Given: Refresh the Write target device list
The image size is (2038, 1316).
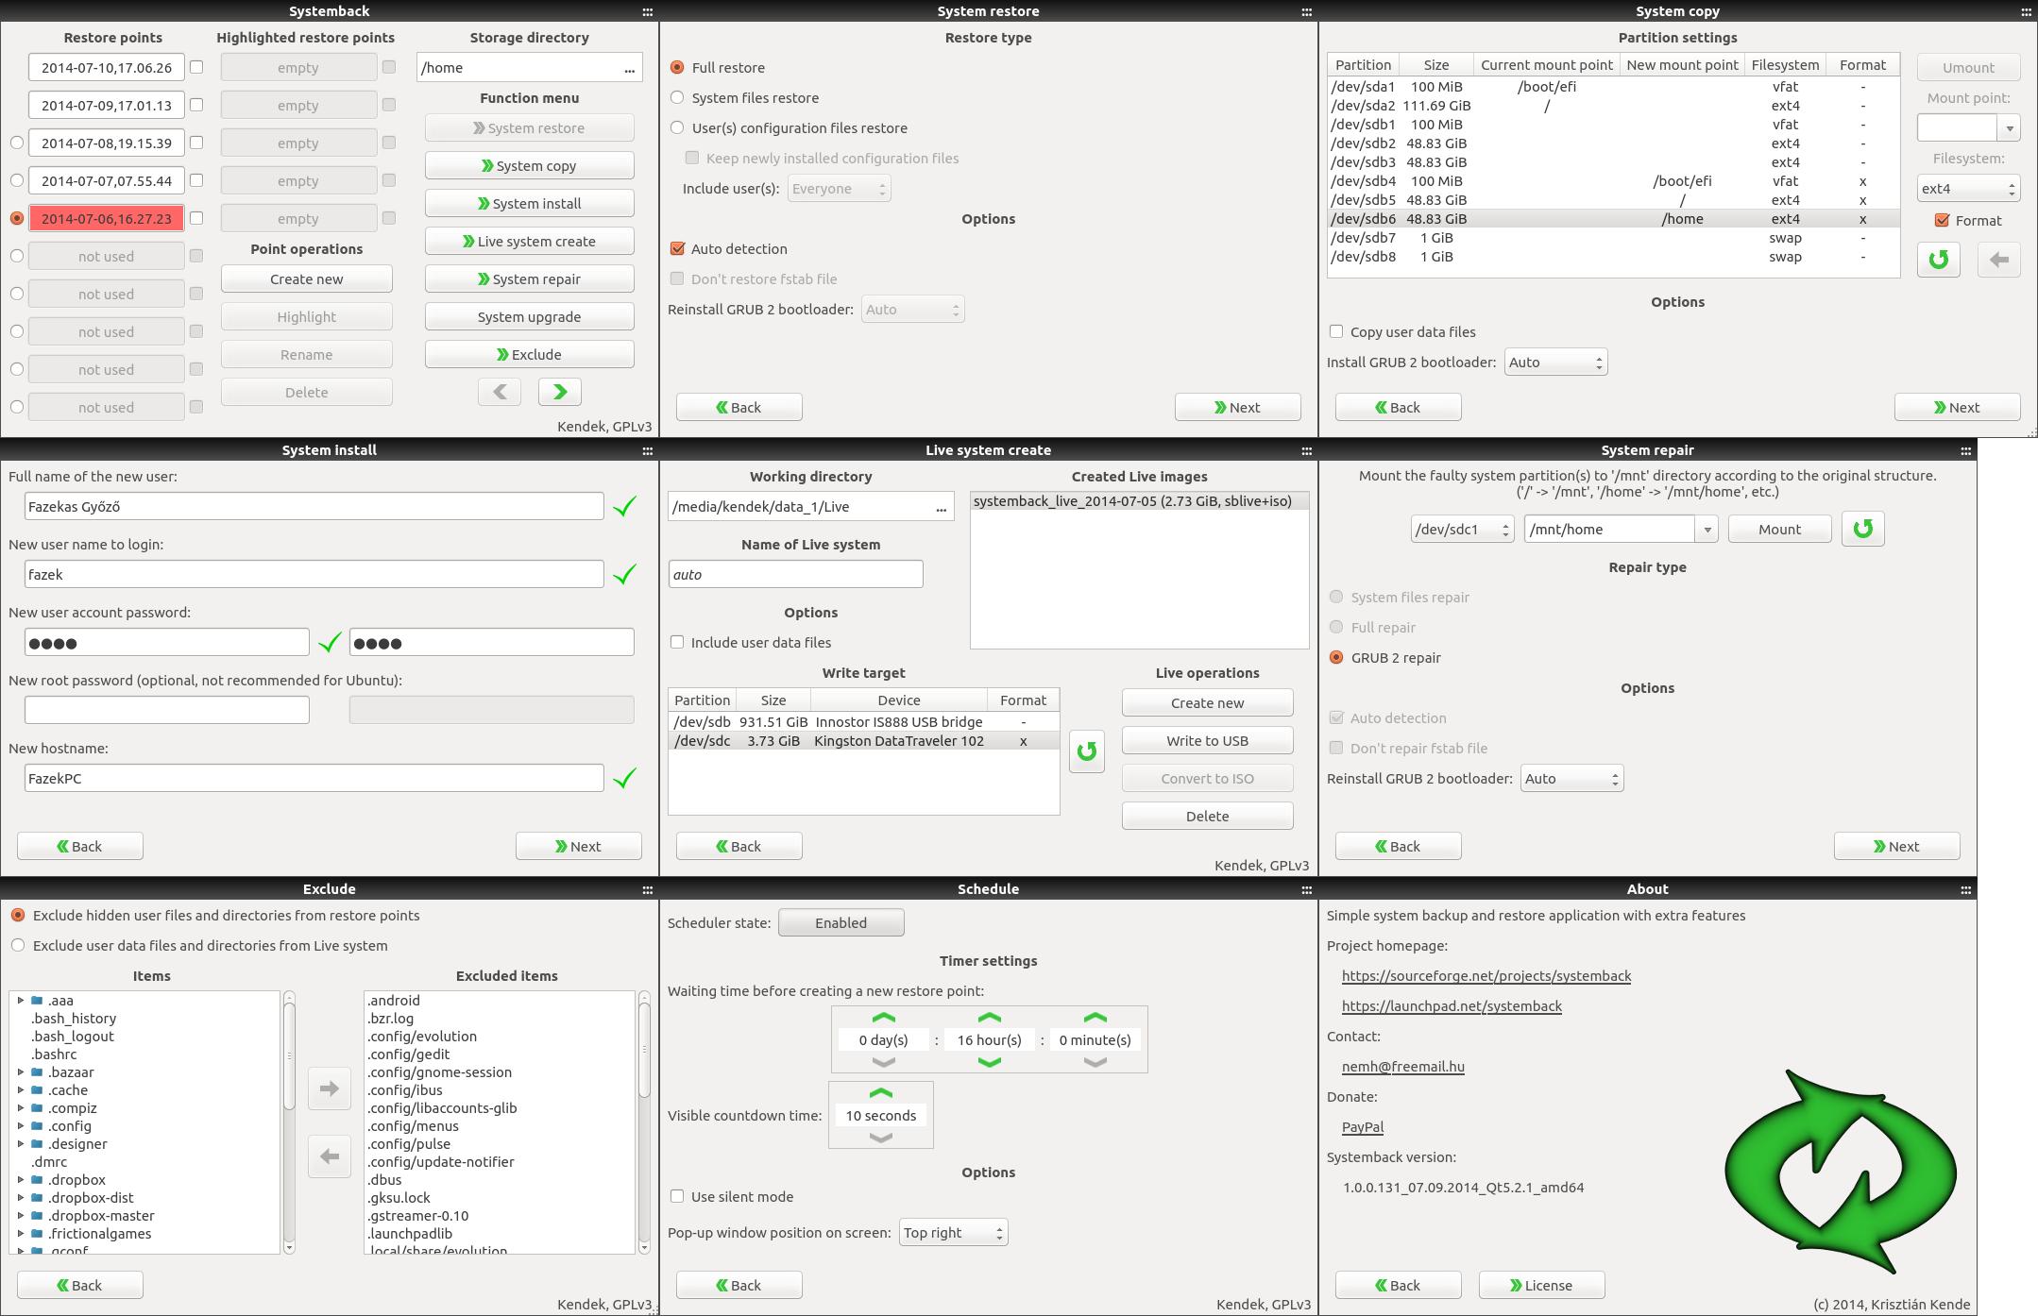Looking at the screenshot, I should tap(1086, 751).
